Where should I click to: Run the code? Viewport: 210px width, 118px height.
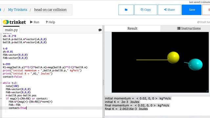tap(35, 22)
